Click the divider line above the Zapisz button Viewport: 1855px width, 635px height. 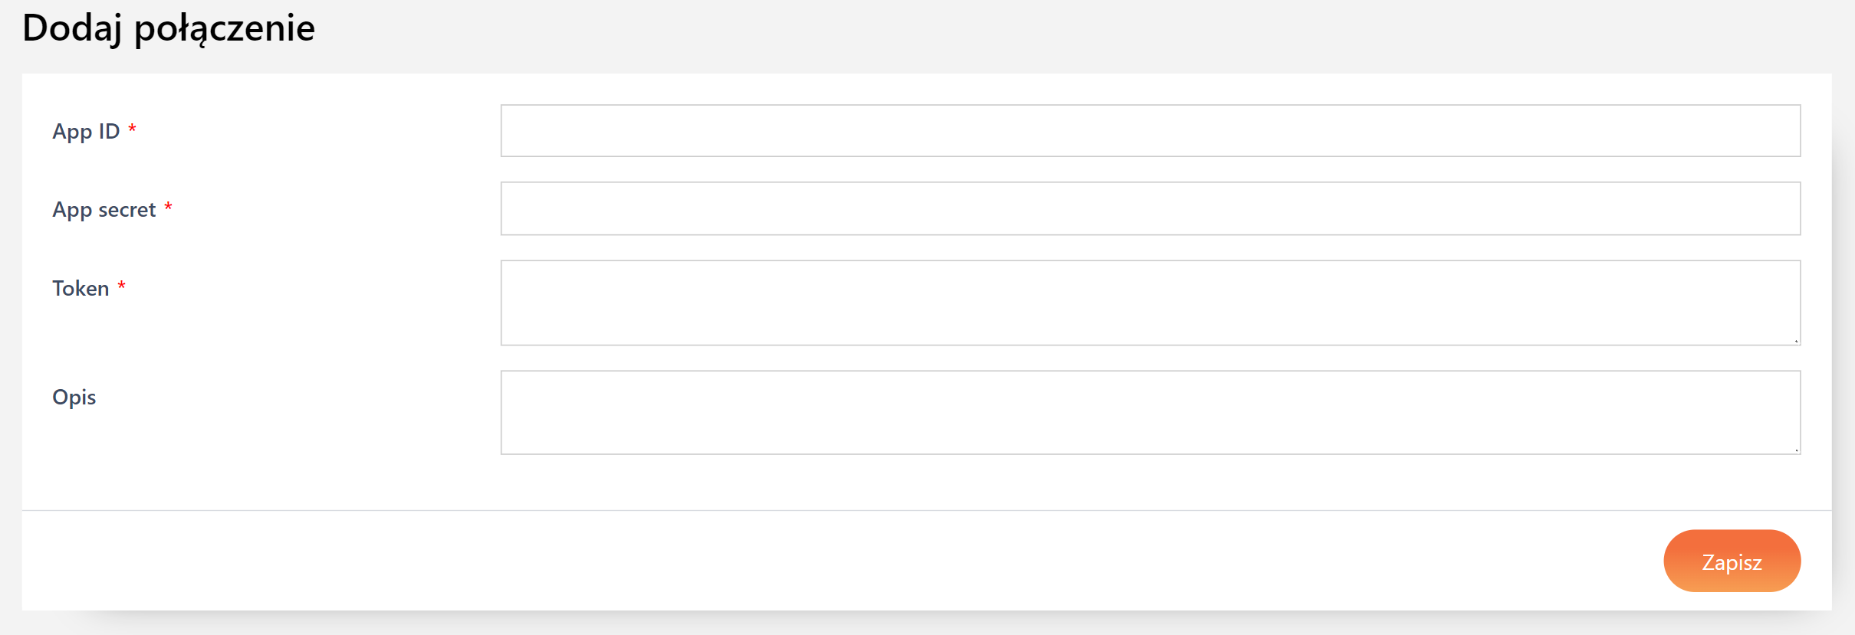(920, 510)
